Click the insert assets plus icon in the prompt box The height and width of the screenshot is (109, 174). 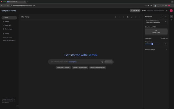tap(102, 62)
